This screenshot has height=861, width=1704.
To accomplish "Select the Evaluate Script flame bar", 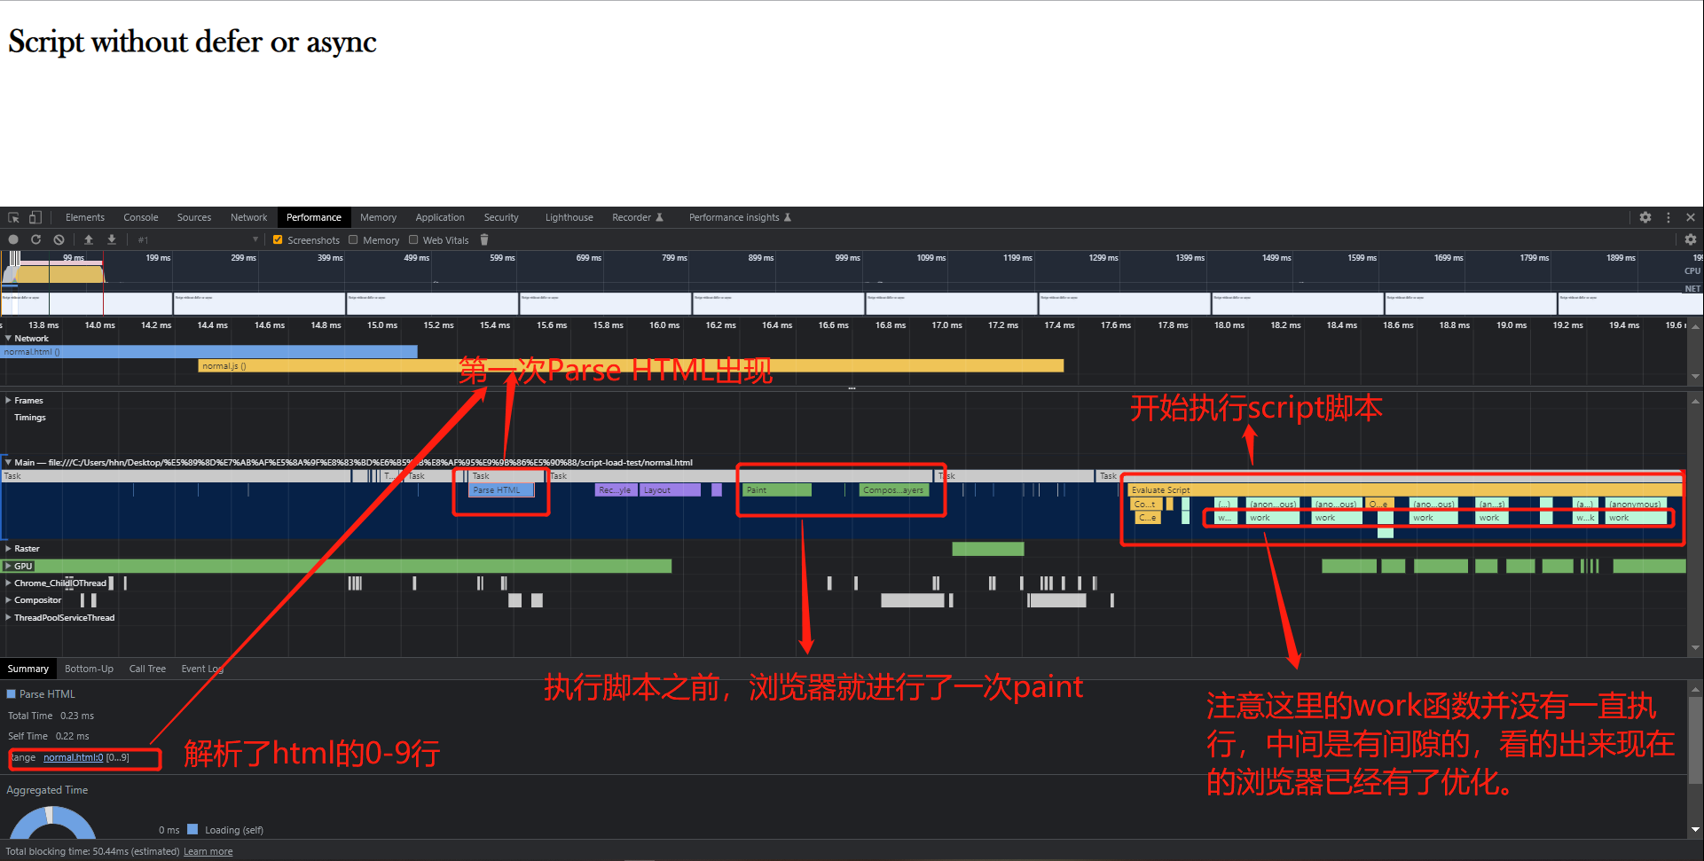I will click(1405, 489).
